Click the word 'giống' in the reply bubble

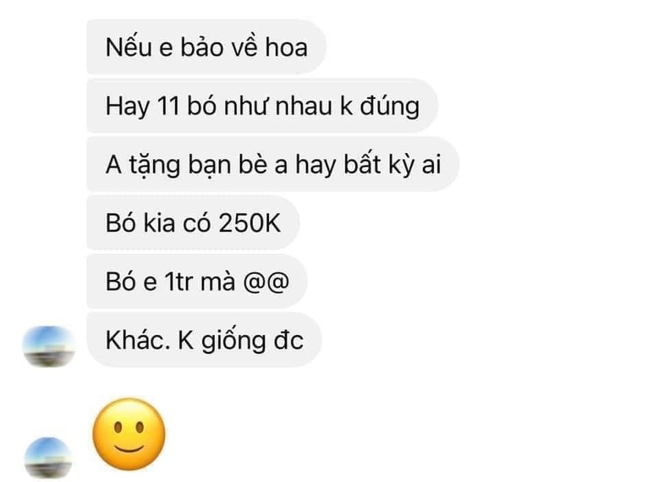click(x=233, y=340)
